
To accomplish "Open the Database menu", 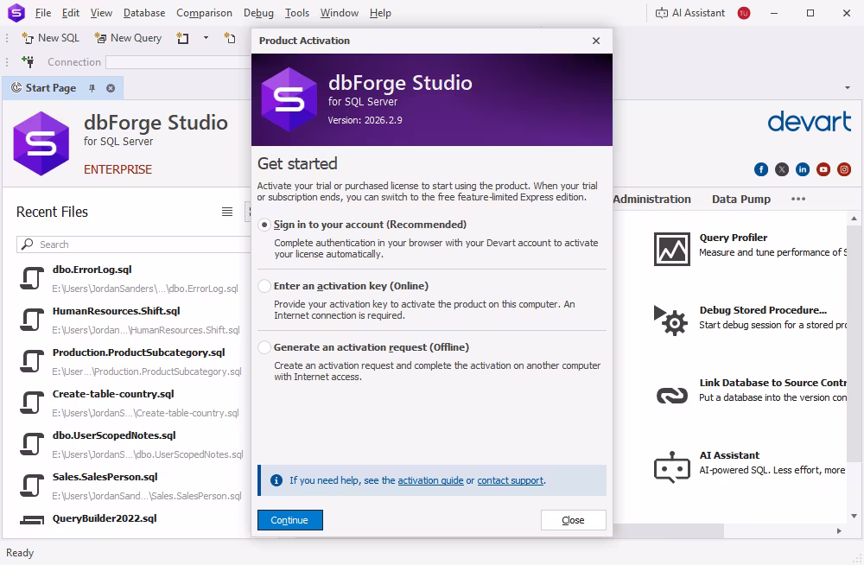I will tap(144, 13).
